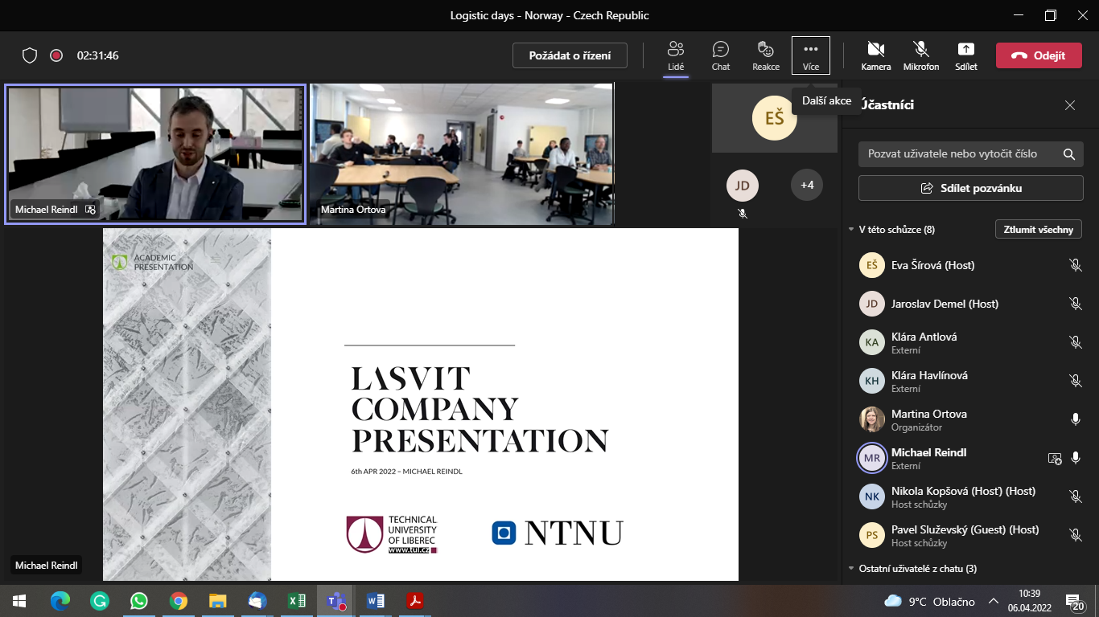Click Pavel Služevský's muted microphone icon

(1076, 535)
